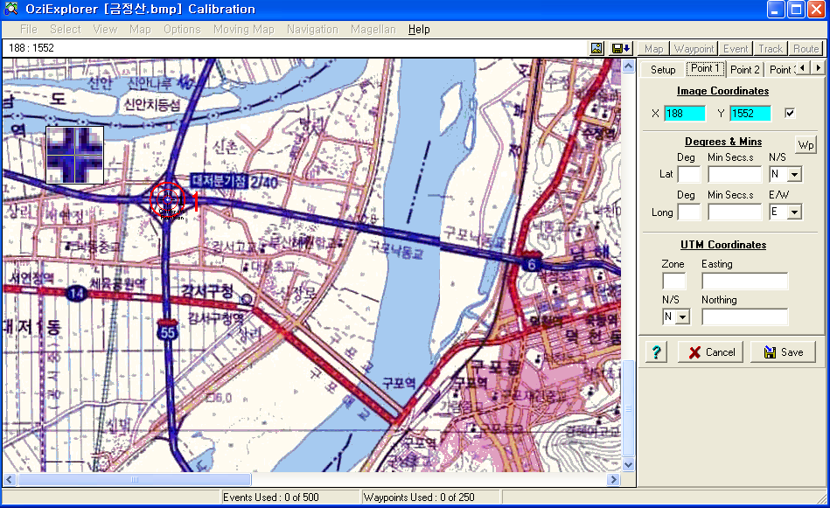Viewport: 830px width, 508px height.
Task: Open the View menu
Action: [105, 29]
